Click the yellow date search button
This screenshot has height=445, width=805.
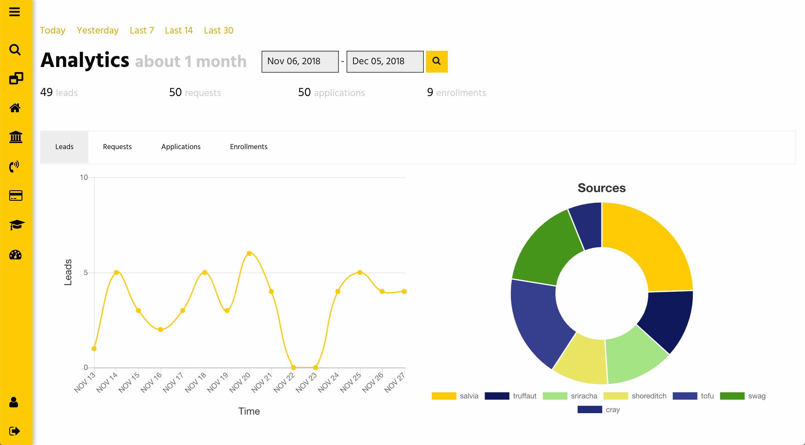436,61
